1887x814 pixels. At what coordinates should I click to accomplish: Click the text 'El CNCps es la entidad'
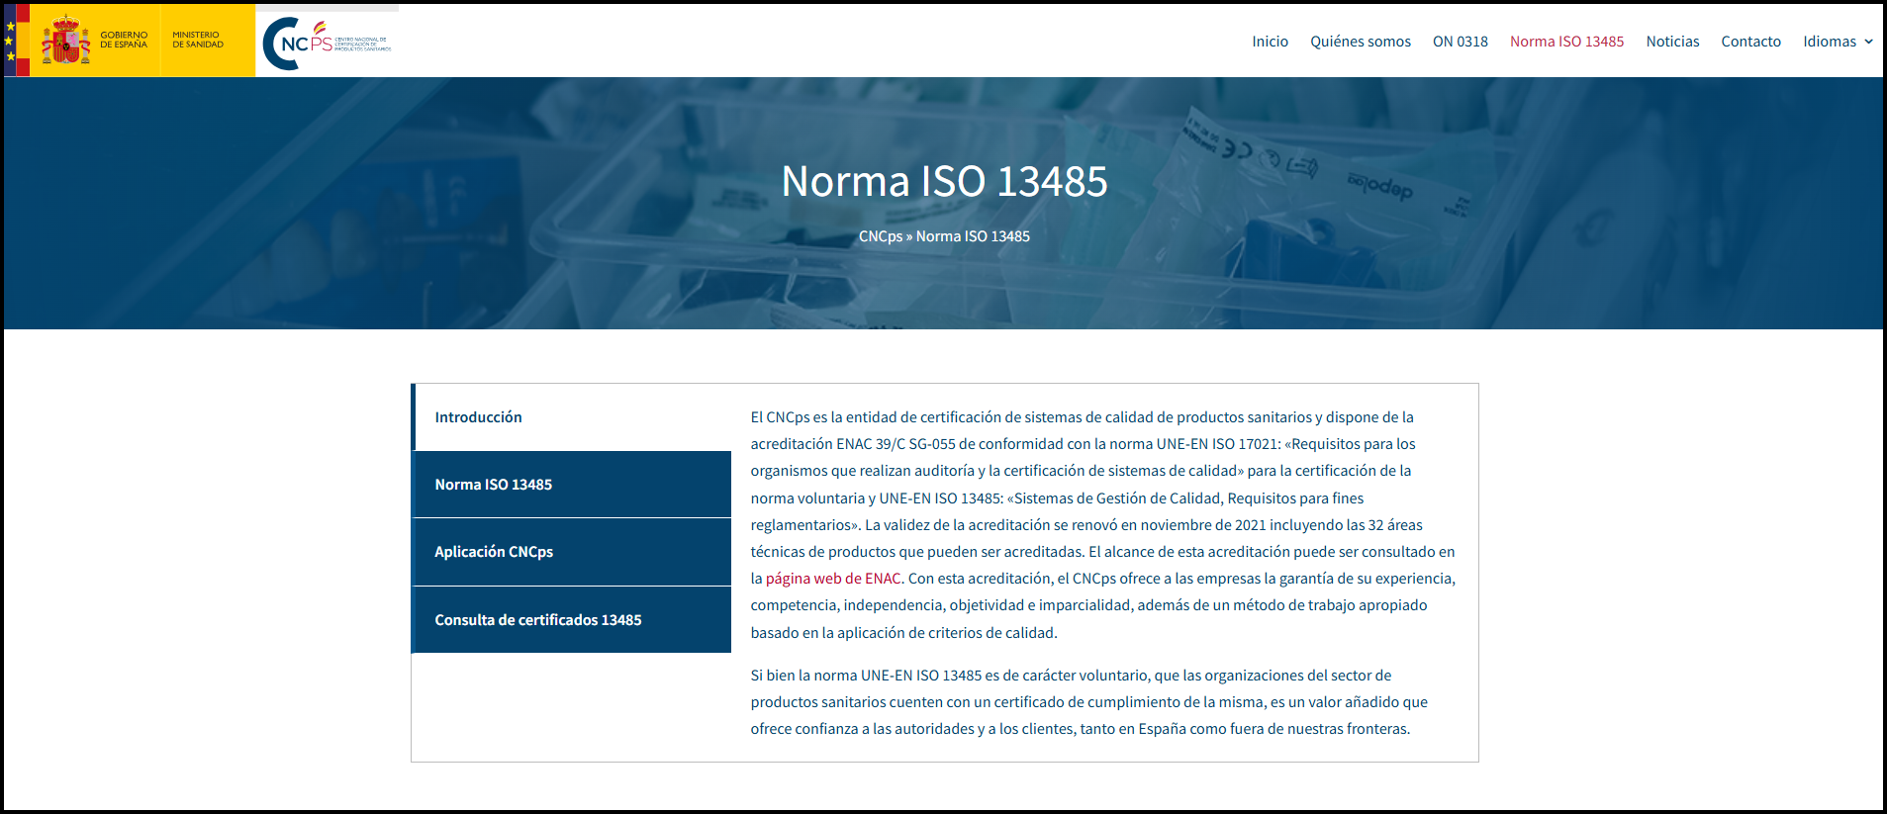point(831,417)
